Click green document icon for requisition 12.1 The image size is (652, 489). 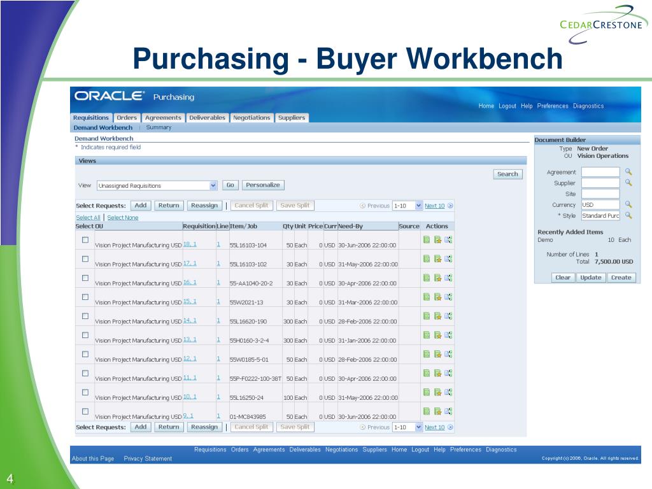pyautogui.click(x=426, y=354)
